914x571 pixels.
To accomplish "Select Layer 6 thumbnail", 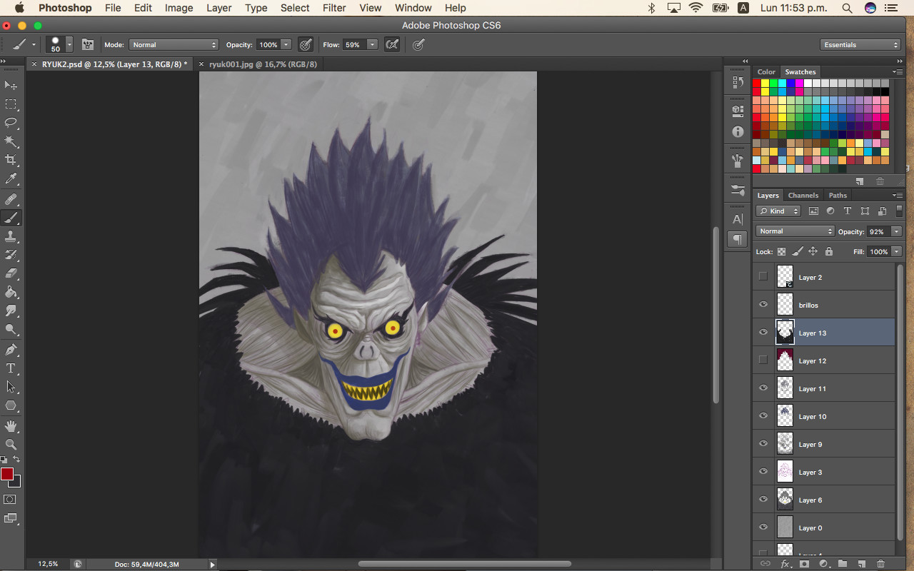I will click(785, 500).
